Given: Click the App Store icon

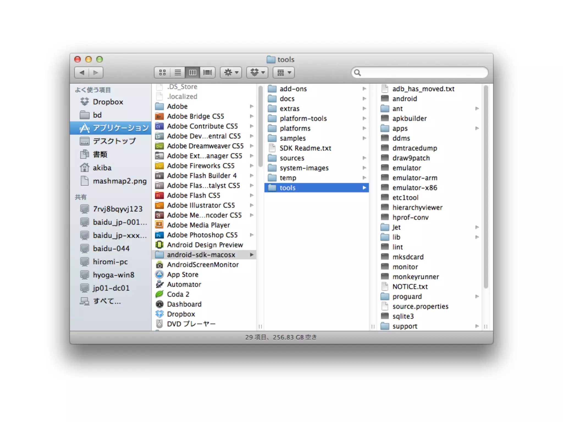Looking at the screenshot, I should point(159,274).
